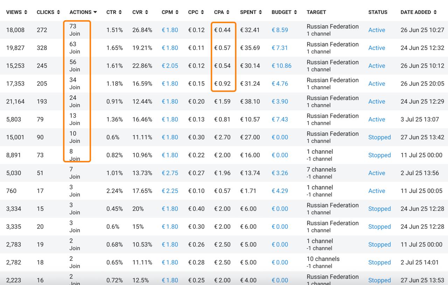Image resolution: width=448 pixels, height=285 pixels.
Task: Sort by CPA using its header arrows
Action: (228, 12)
